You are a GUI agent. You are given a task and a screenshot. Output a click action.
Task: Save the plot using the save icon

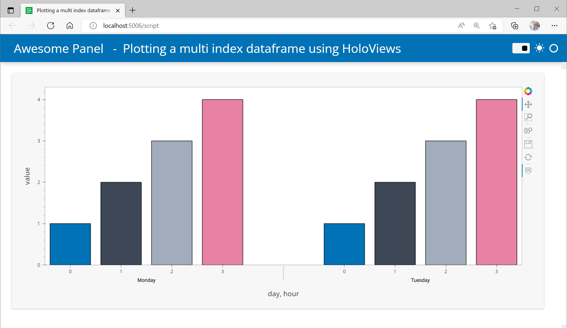point(528,143)
